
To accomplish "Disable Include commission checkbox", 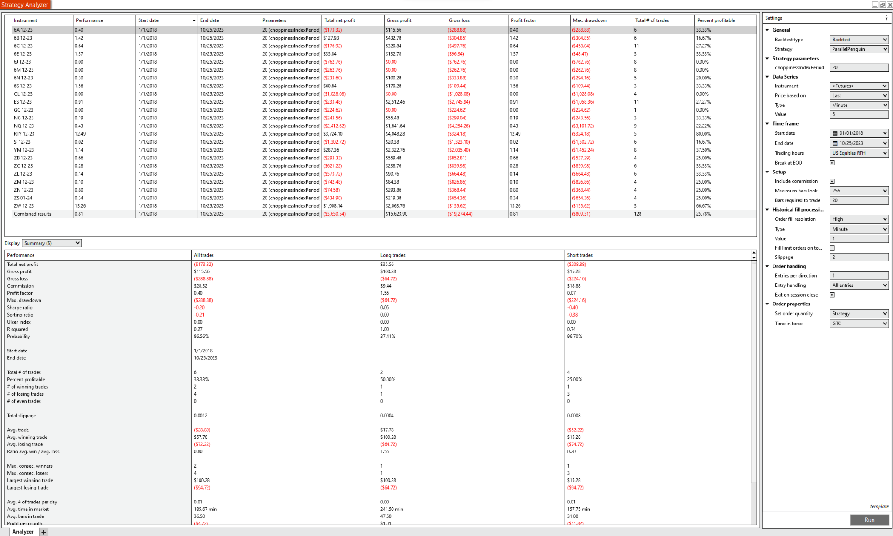I will tap(832, 181).
